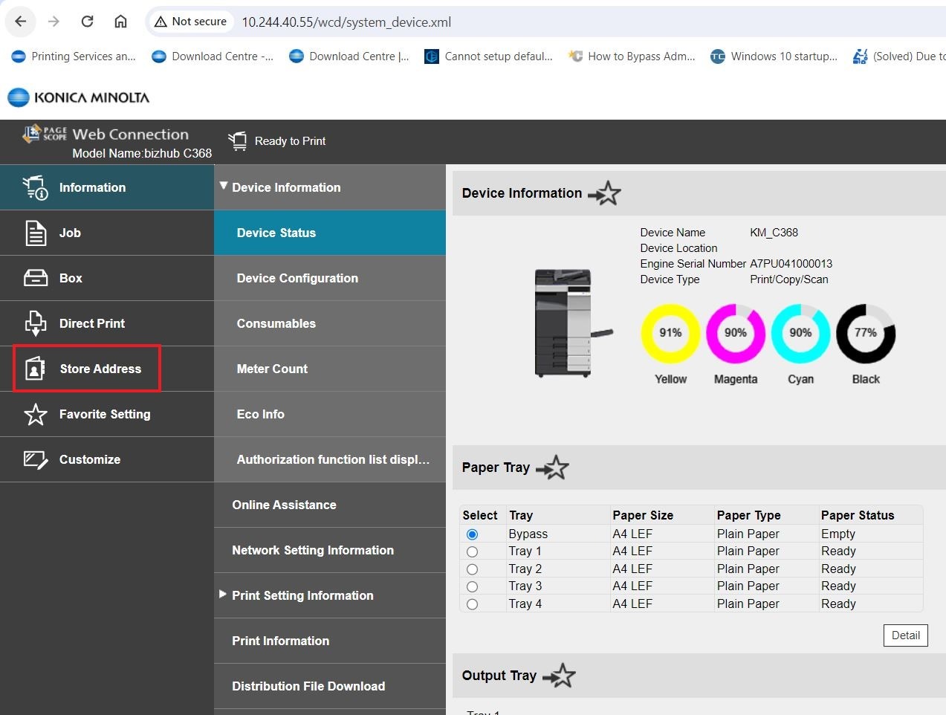This screenshot has width=946, height=715.
Task: Open the Online Assistance section
Action: [284, 505]
